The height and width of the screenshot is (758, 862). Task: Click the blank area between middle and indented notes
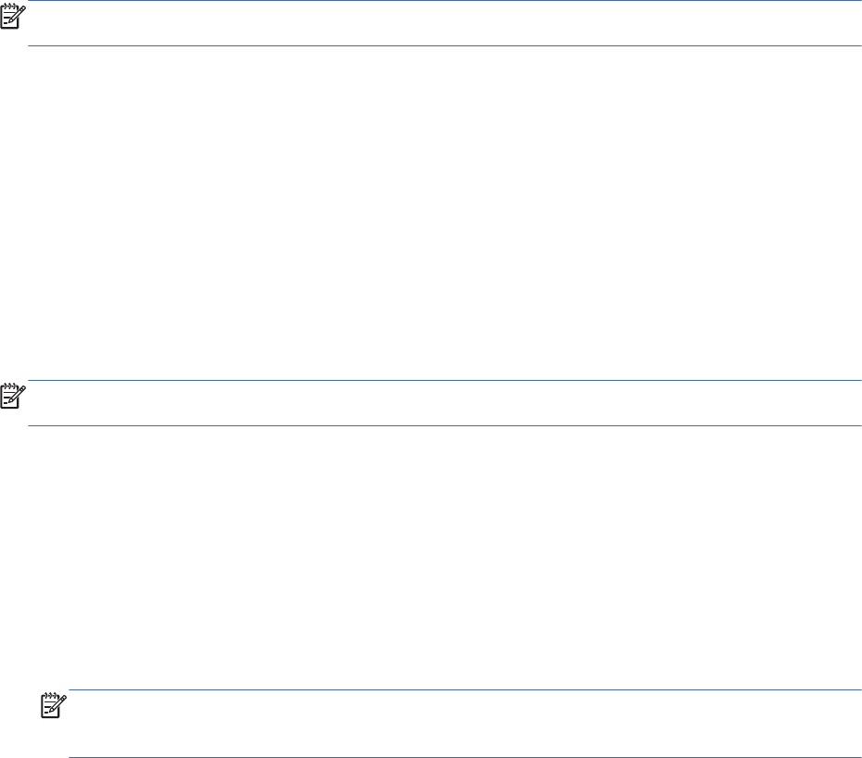tap(431, 556)
